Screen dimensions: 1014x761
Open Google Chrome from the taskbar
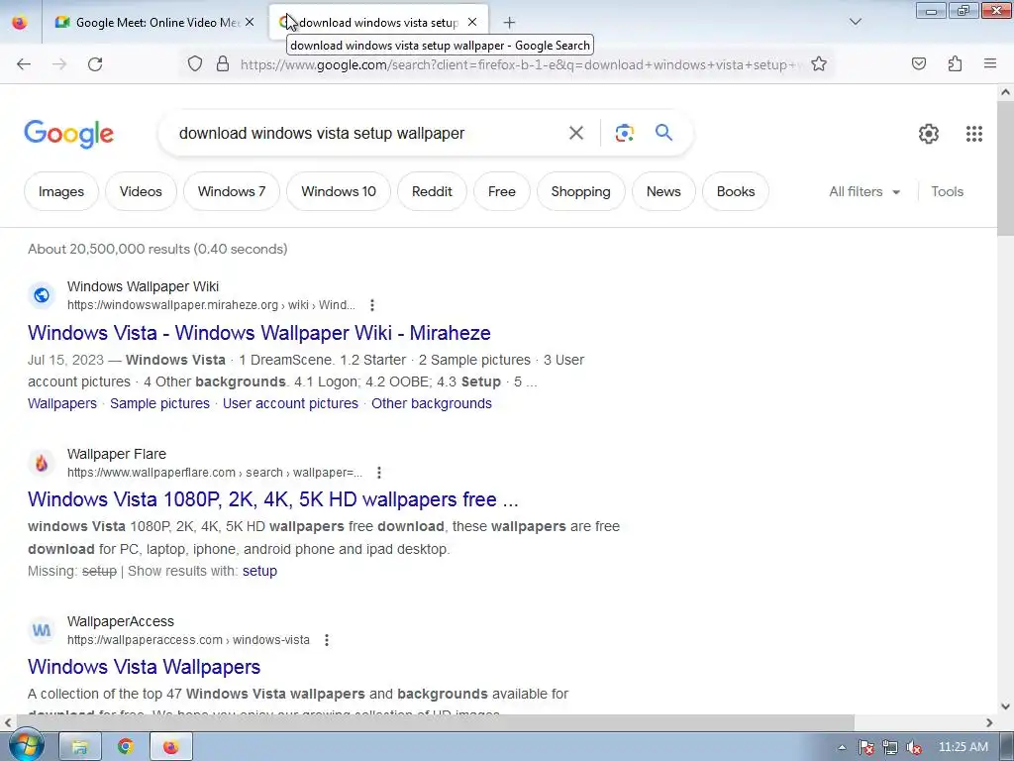point(126,747)
